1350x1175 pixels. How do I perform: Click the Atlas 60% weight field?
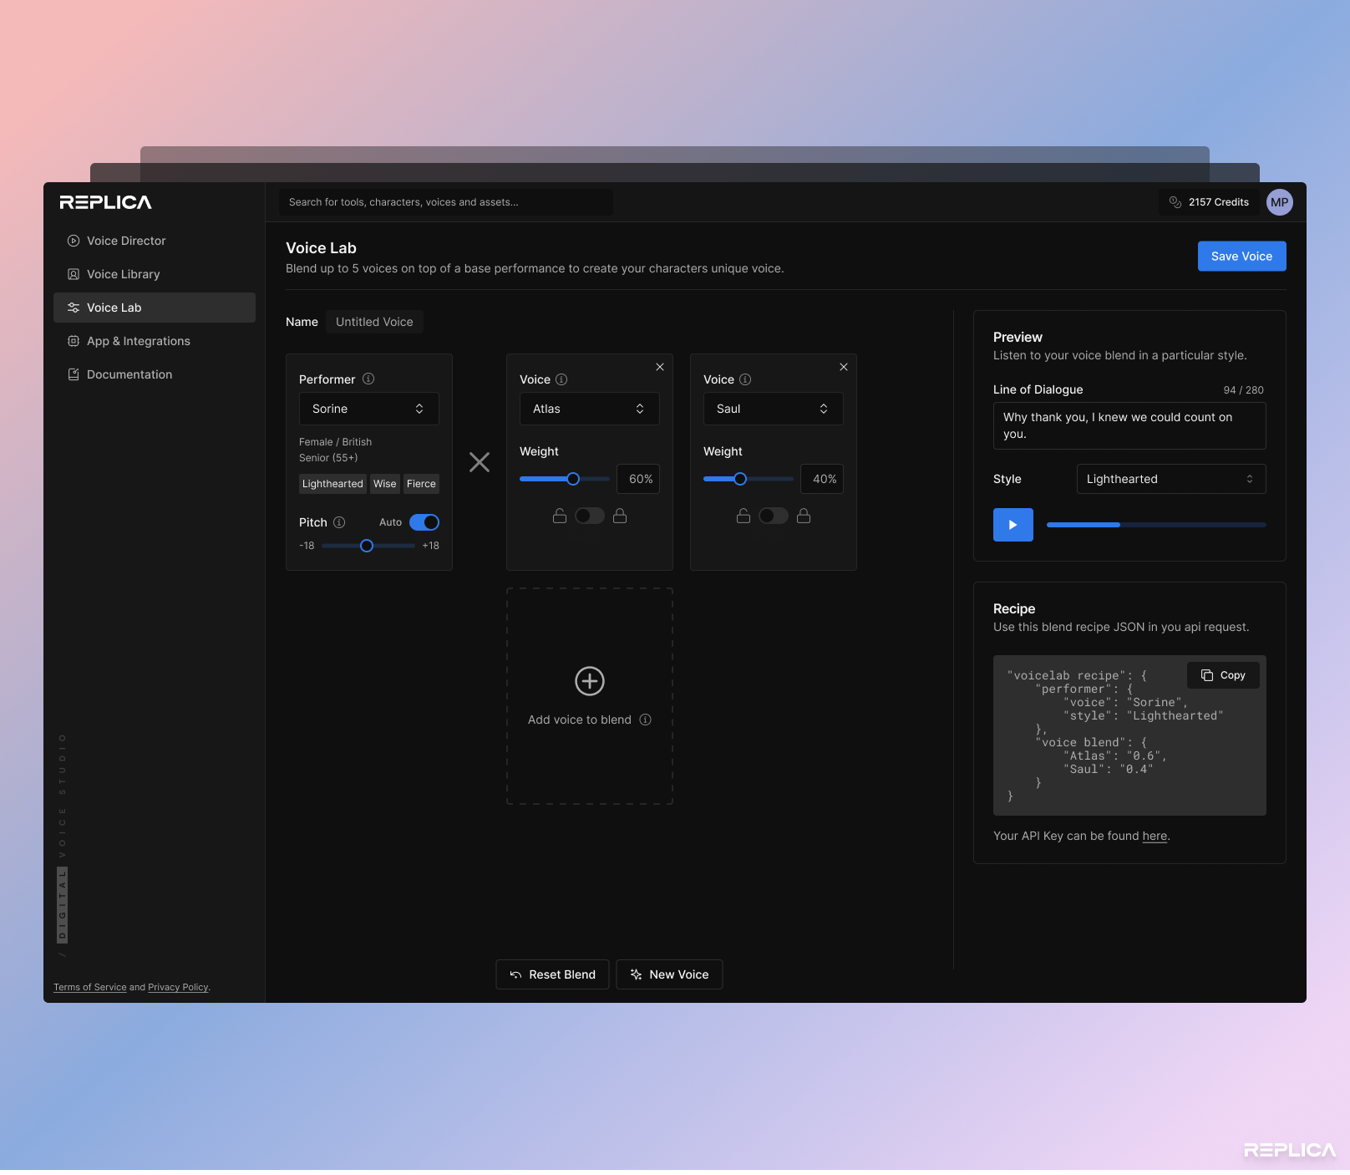click(x=638, y=479)
